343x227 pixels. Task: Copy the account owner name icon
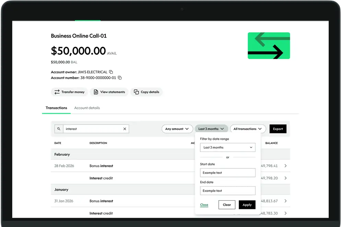pos(111,72)
